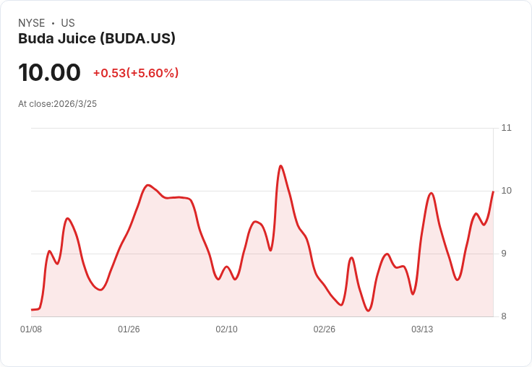Click the 01/26 date axis label
532x367 pixels.
click(129, 329)
